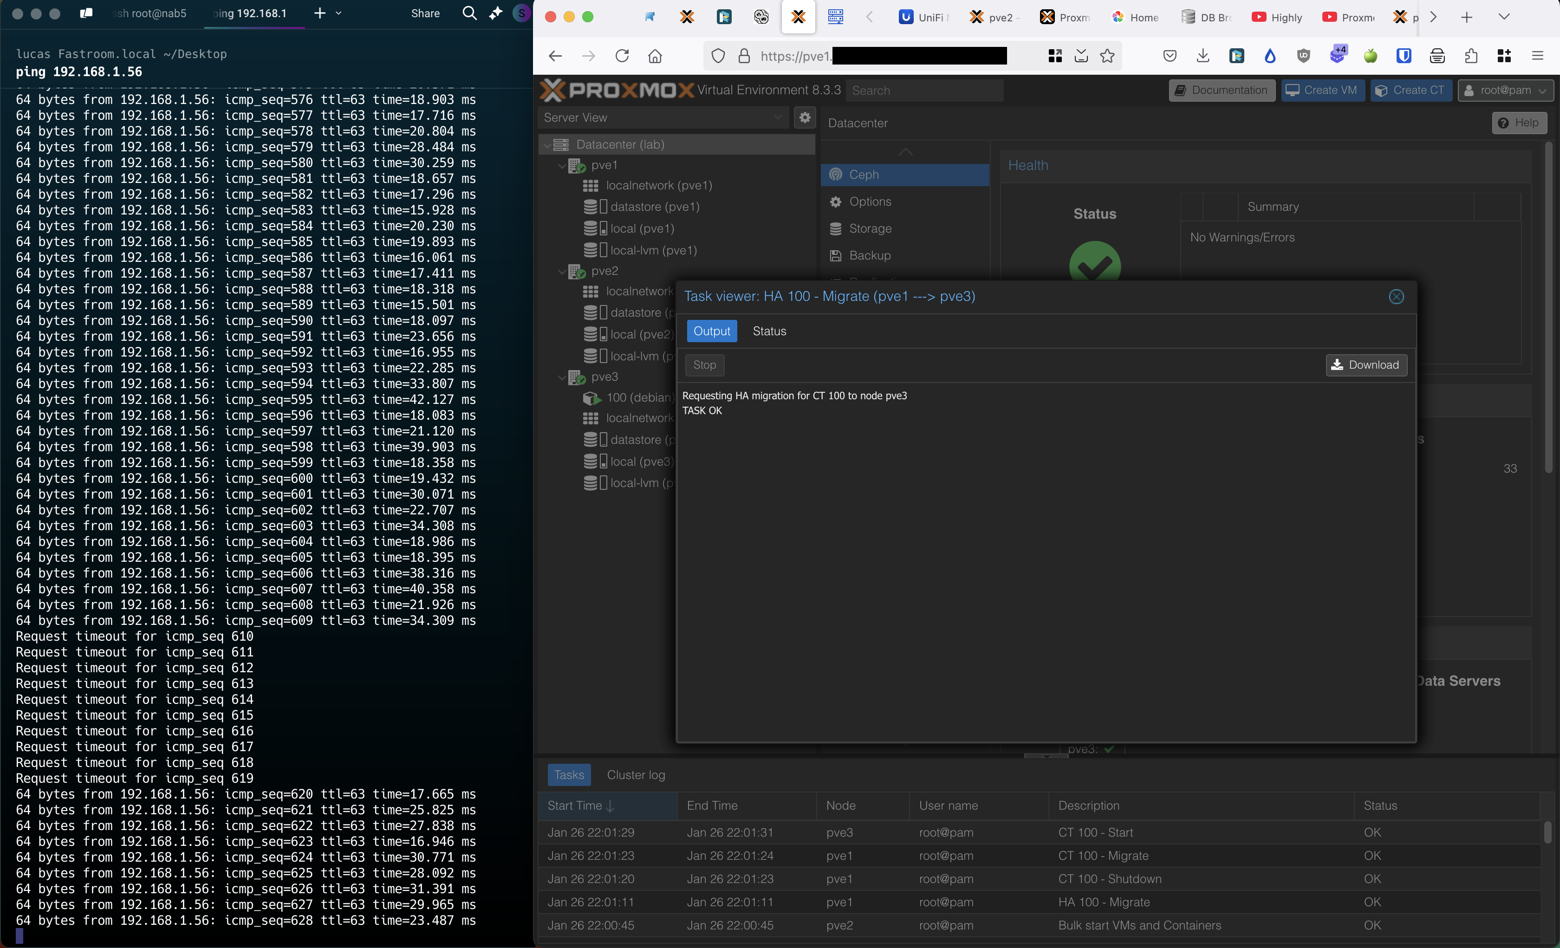Open Proxmox Documentation
1560x948 pixels.
click(x=1221, y=90)
